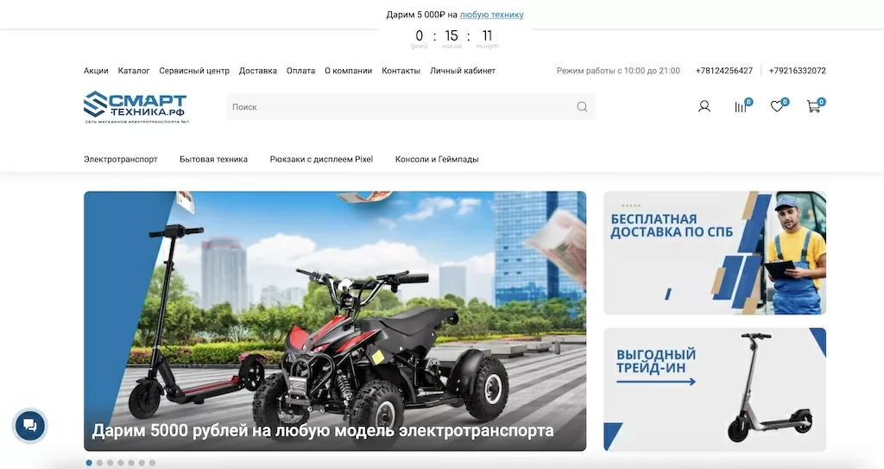Image resolution: width=884 pixels, height=469 pixels.
Task: Open the wishlist heart icon
Action: 777,106
